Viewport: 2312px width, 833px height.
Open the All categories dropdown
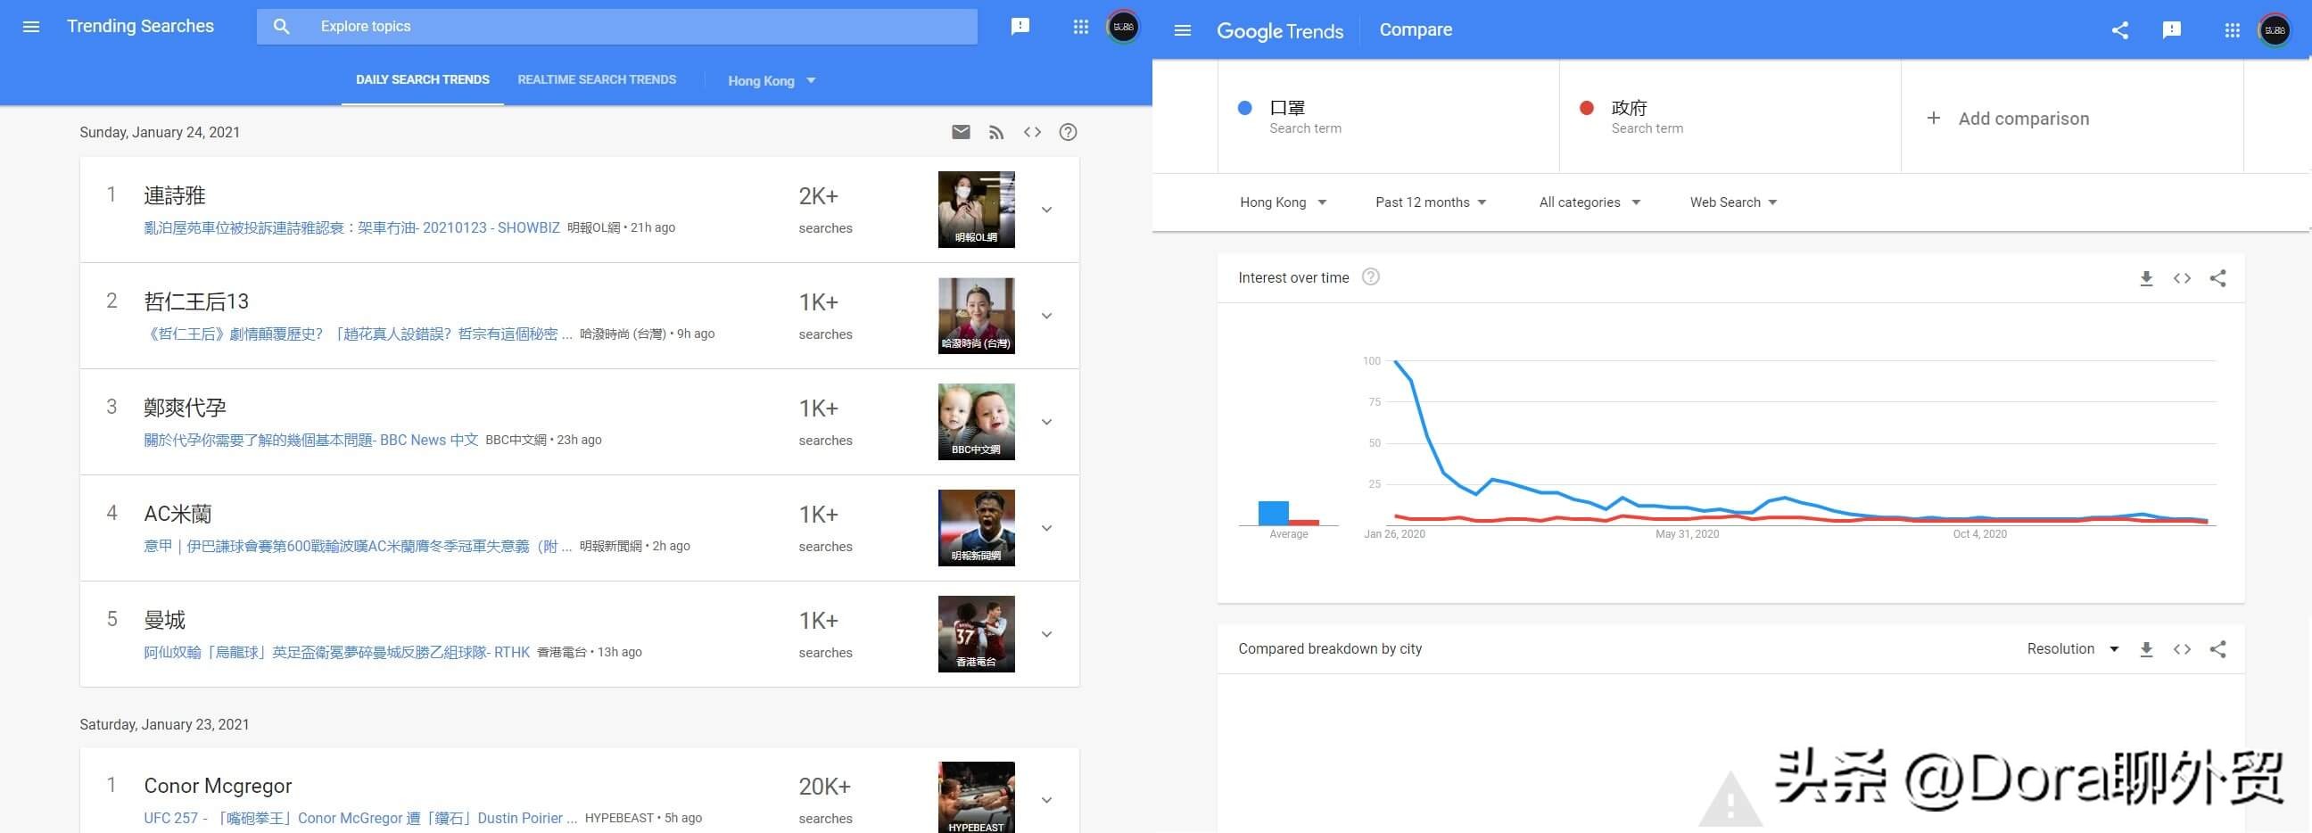tap(1589, 202)
